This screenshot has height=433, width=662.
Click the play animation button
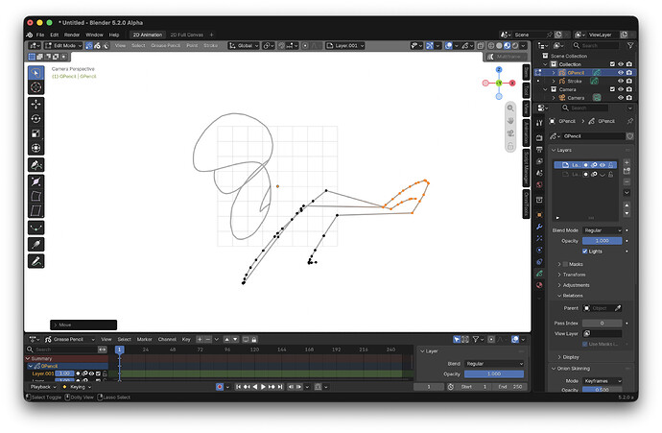click(263, 387)
